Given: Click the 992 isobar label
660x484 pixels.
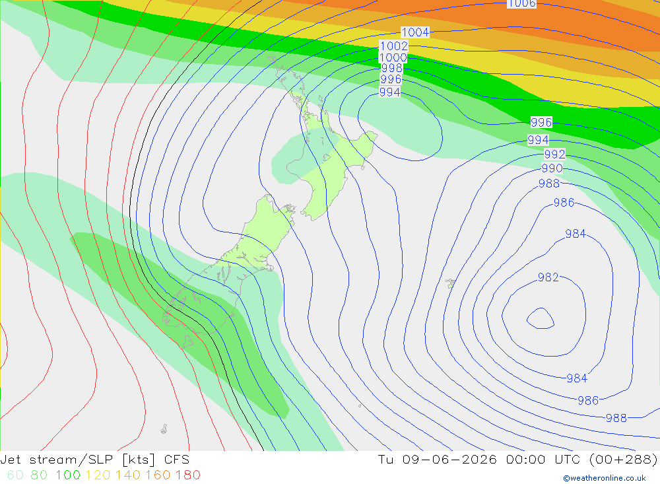Looking at the screenshot, I should click(554, 154).
